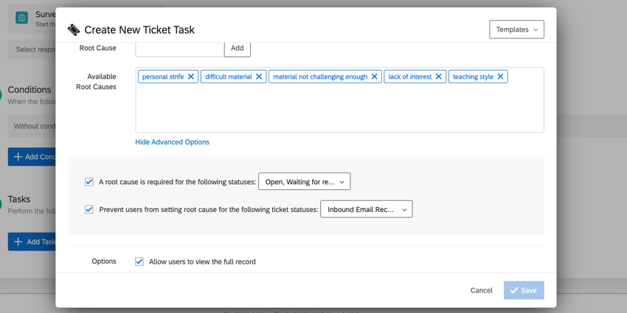Delete 'material not challenging enough' tag

[375, 77]
